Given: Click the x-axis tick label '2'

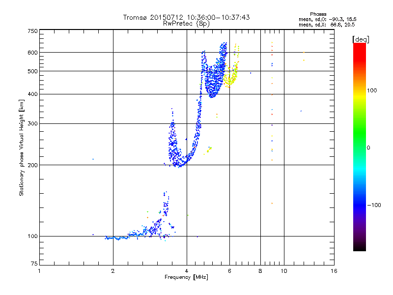Looking at the screenshot, I should pos(113,271).
